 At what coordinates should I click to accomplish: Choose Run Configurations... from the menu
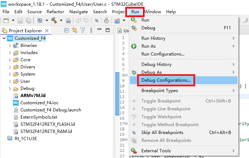pos(163,54)
